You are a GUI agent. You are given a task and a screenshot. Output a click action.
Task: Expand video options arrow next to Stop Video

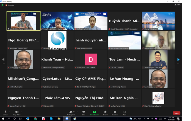click(x=22, y=112)
